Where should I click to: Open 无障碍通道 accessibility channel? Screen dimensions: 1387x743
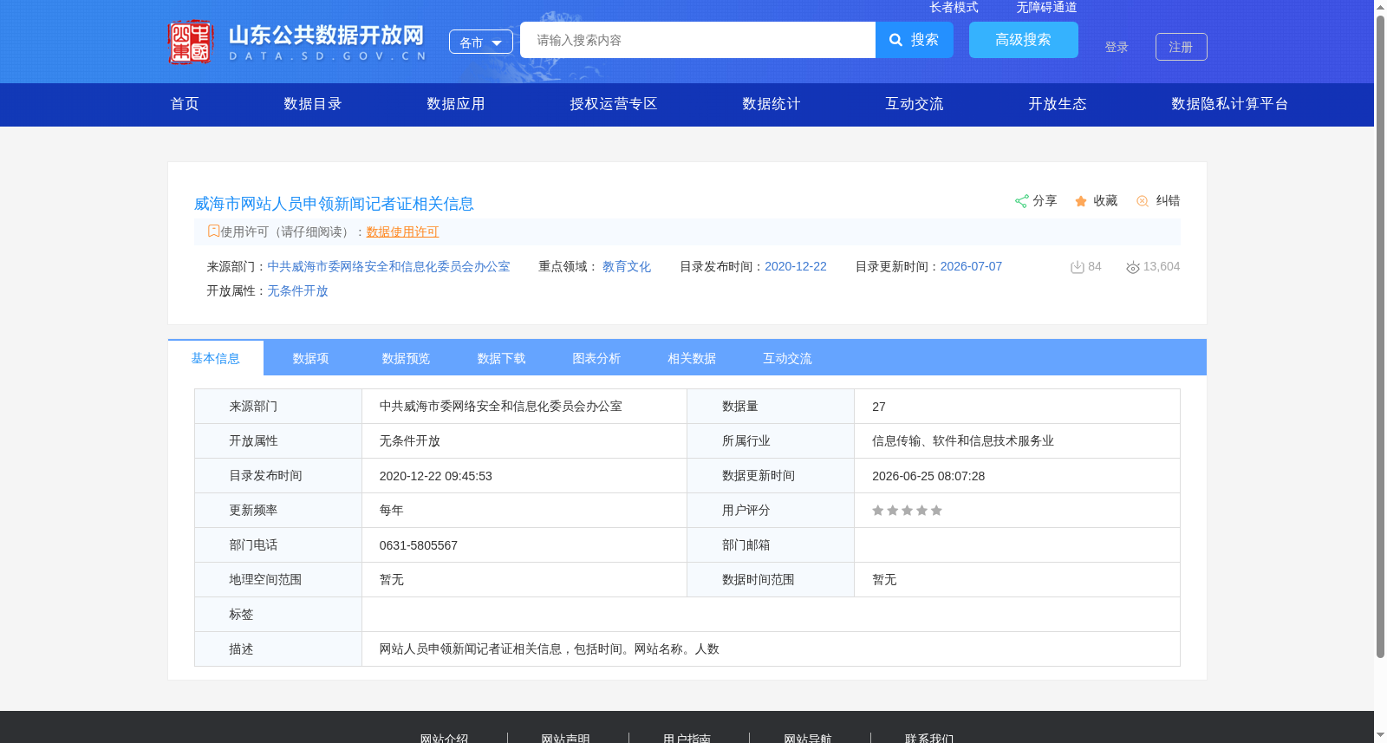(1046, 7)
